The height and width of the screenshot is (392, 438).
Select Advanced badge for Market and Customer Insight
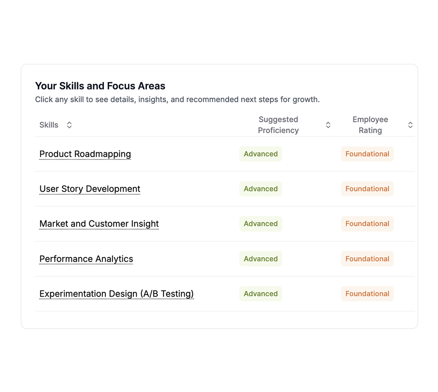point(261,224)
